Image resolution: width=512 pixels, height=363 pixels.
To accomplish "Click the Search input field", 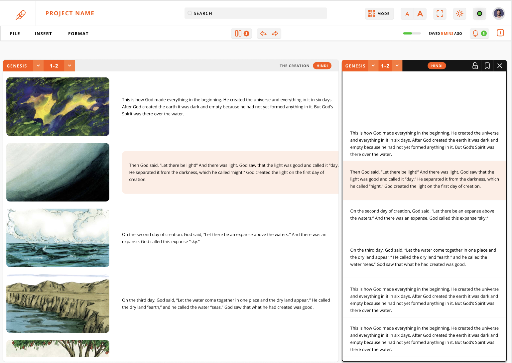I will click(x=256, y=13).
